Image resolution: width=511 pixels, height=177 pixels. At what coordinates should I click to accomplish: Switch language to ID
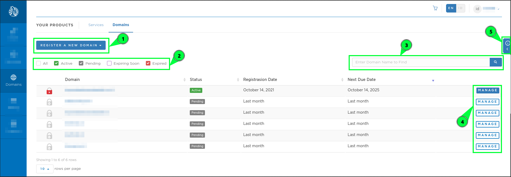pyautogui.click(x=460, y=8)
